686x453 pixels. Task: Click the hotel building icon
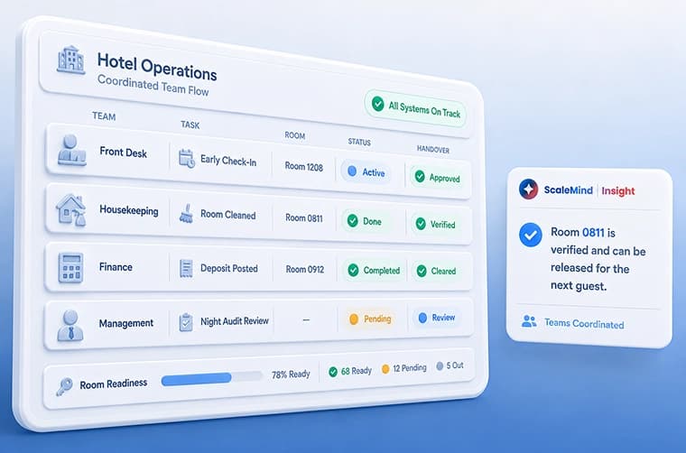click(71, 60)
